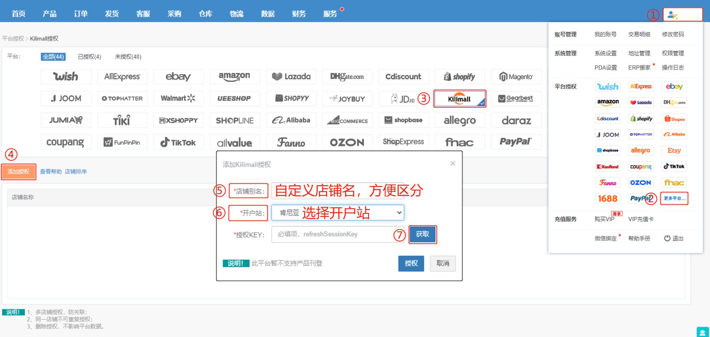
Task: Open the shopify platform tile in grid
Action: (460, 77)
